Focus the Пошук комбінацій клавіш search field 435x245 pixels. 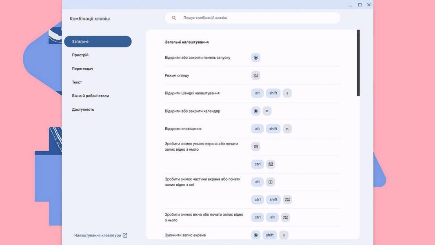pyautogui.click(x=253, y=18)
